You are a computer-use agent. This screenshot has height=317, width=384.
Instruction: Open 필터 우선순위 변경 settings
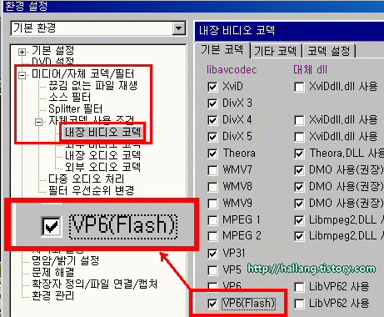click(x=91, y=190)
